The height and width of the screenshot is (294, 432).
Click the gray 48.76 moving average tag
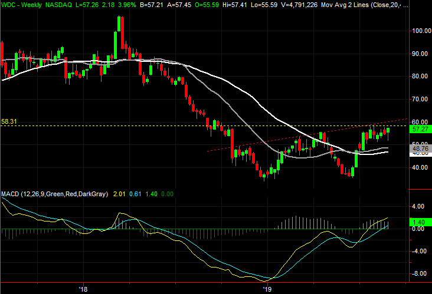pos(420,150)
